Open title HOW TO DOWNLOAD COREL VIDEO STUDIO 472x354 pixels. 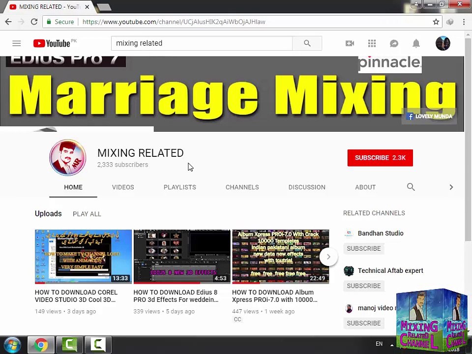click(x=76, y=296)
